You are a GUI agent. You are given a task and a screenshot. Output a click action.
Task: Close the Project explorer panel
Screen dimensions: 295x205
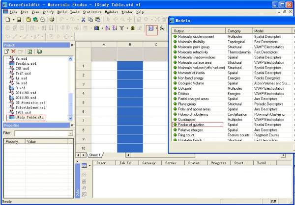(x=72, y=45)
